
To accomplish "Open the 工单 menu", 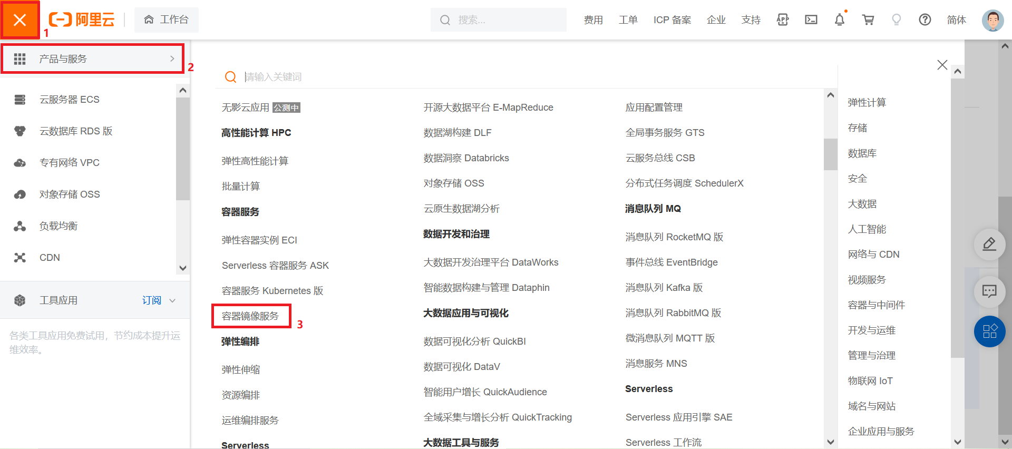I will coord(628,19).
